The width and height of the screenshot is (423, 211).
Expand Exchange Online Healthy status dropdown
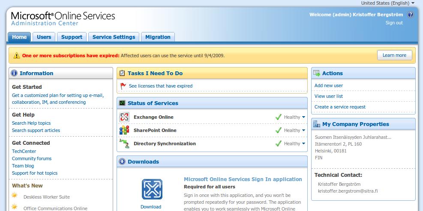click(303, 117)
